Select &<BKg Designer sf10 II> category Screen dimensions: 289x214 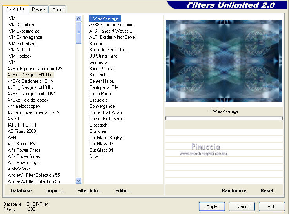(30, 81)
